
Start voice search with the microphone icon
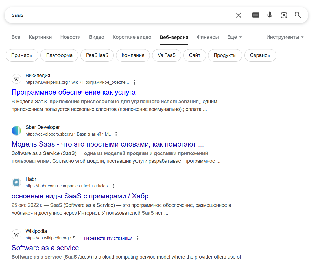point(270,15)
